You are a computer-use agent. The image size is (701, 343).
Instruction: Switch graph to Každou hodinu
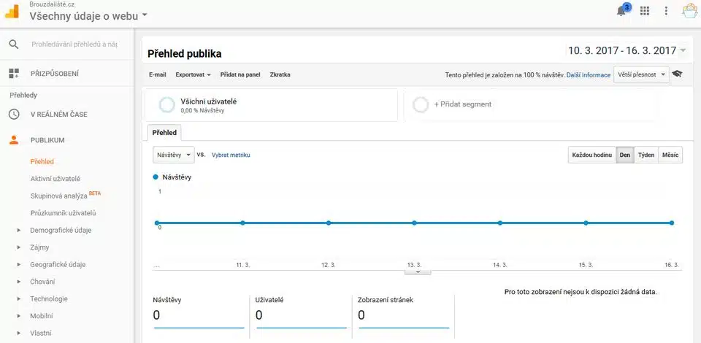[592, 155]
